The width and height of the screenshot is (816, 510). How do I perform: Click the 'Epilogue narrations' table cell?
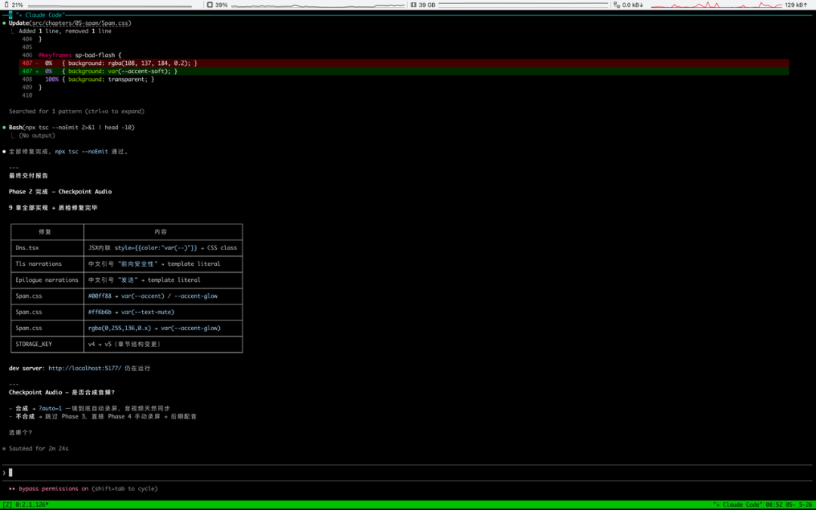(x=47, y=280)
